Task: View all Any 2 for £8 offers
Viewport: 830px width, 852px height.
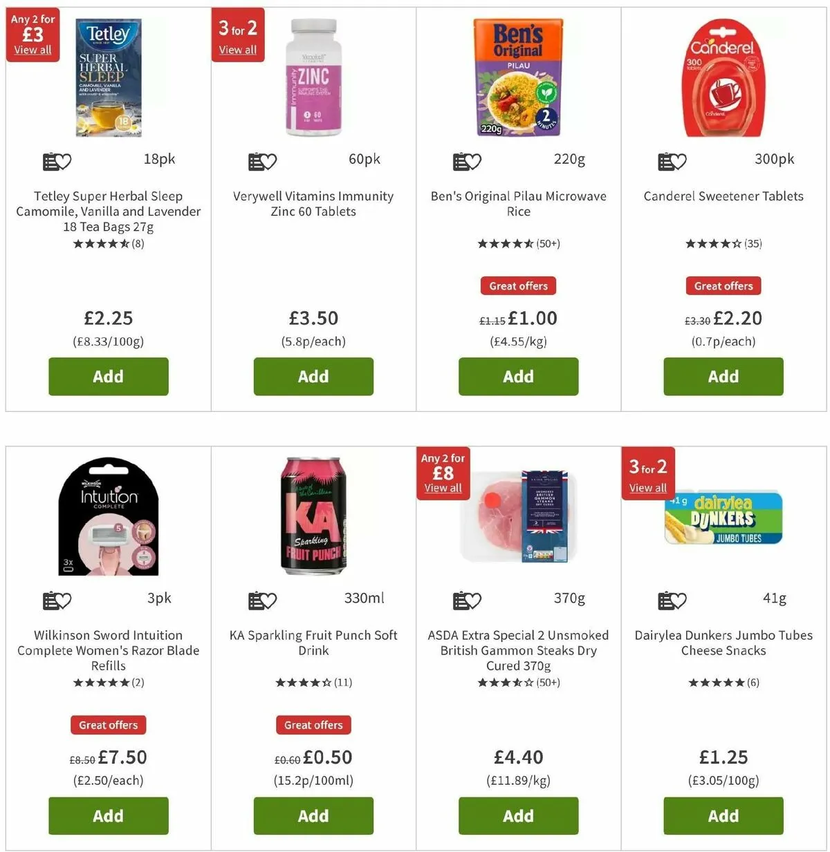Action: pos(443,488)
